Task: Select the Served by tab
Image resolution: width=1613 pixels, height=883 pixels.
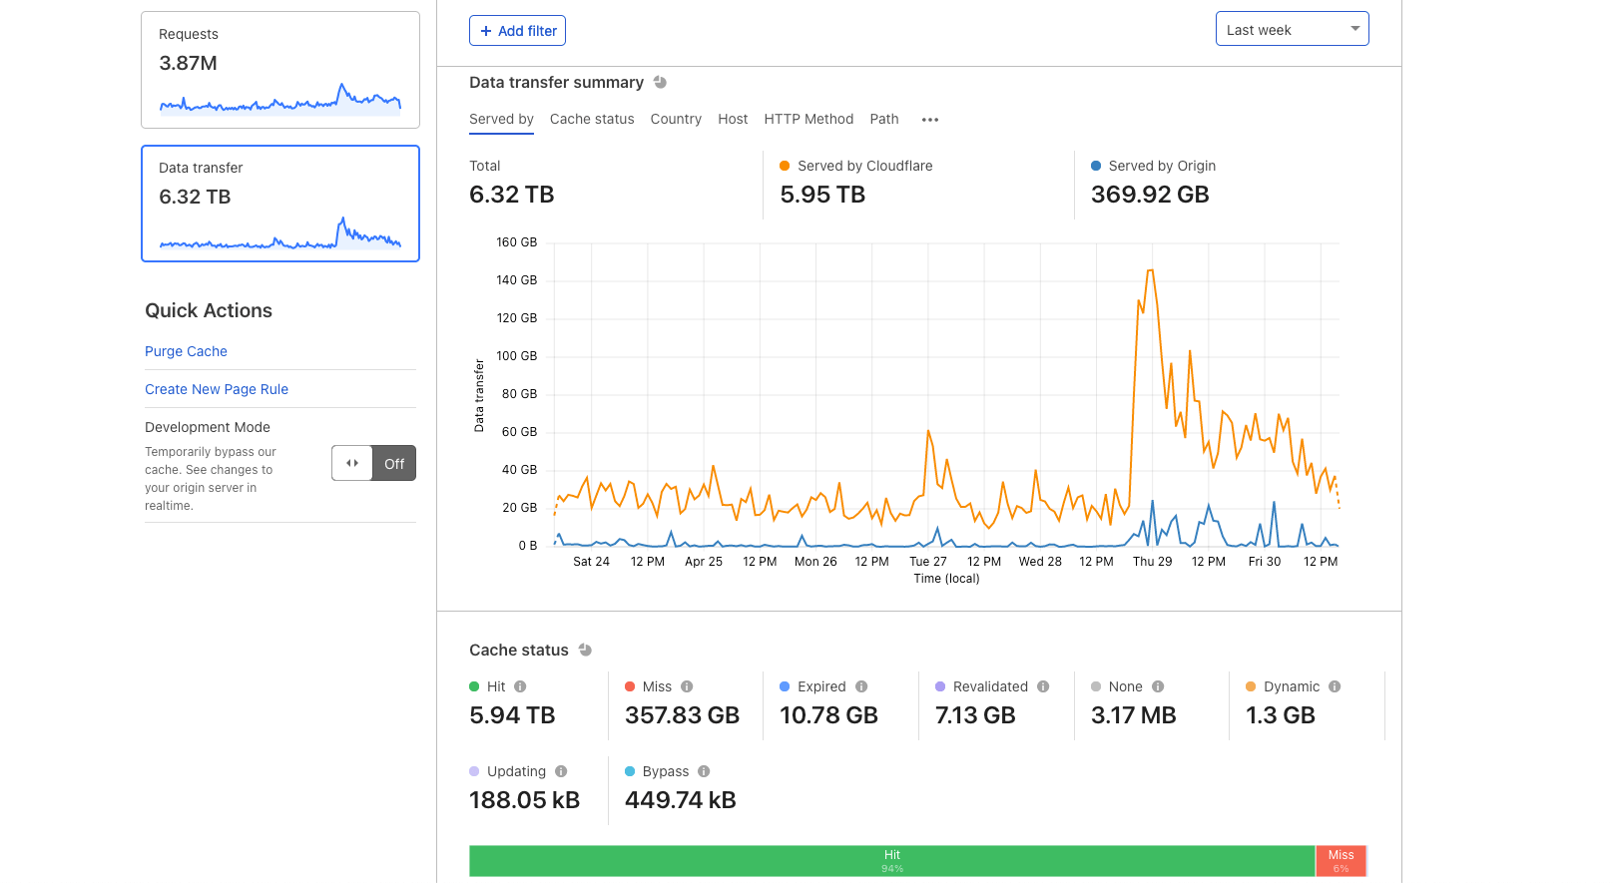Action: coord(501,119)
